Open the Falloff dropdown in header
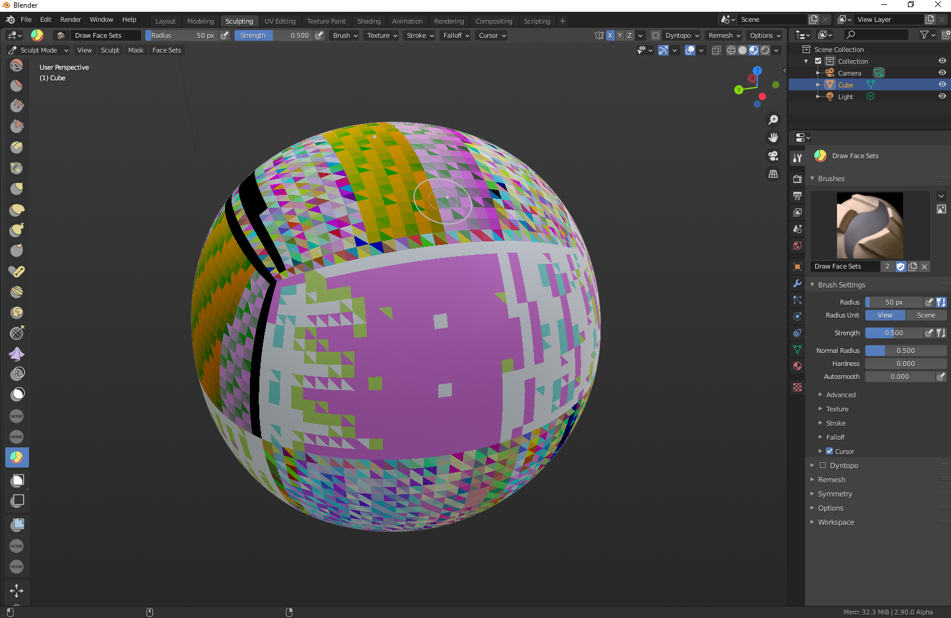This screenshot has width=951, height=618. tap(457, 35)
